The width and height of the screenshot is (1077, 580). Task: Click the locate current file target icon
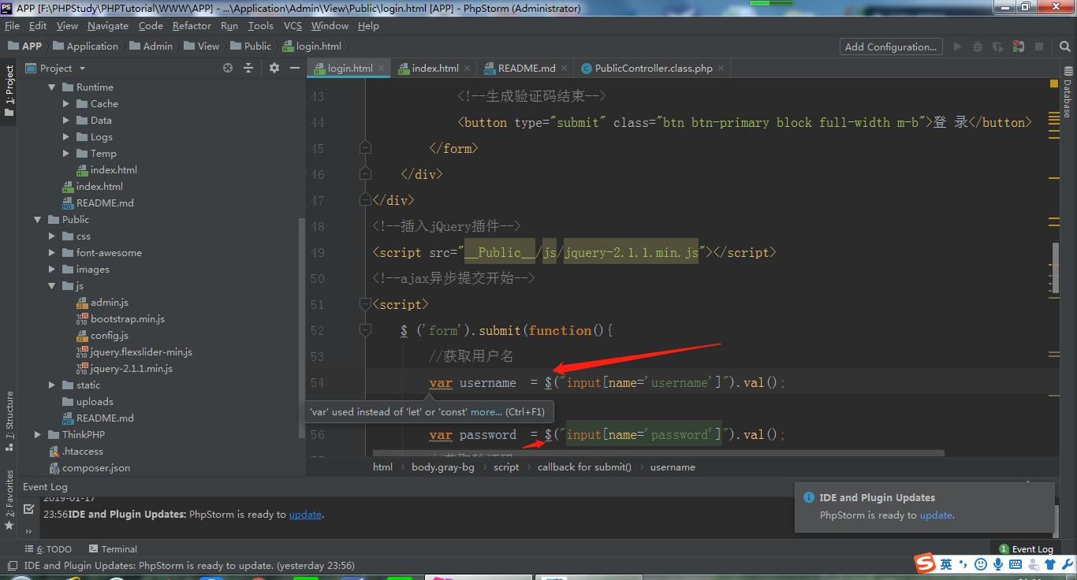[x=228, y=69]
